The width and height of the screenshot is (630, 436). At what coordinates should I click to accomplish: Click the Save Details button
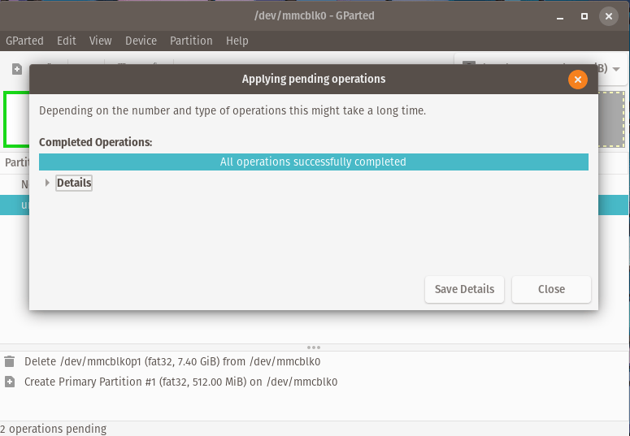464,289
